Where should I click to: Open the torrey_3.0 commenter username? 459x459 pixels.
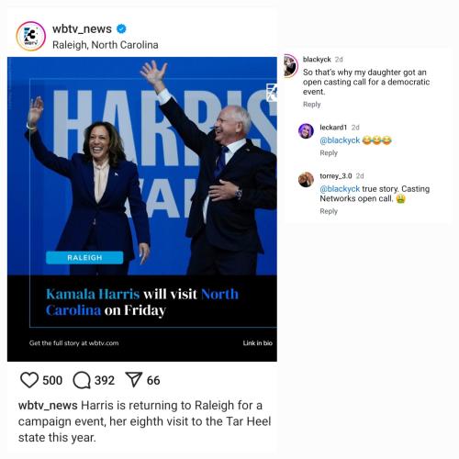336,176
